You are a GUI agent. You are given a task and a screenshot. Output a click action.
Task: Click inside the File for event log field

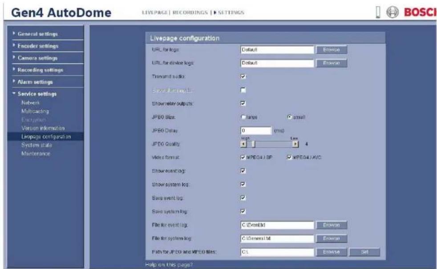pos(277,225)
